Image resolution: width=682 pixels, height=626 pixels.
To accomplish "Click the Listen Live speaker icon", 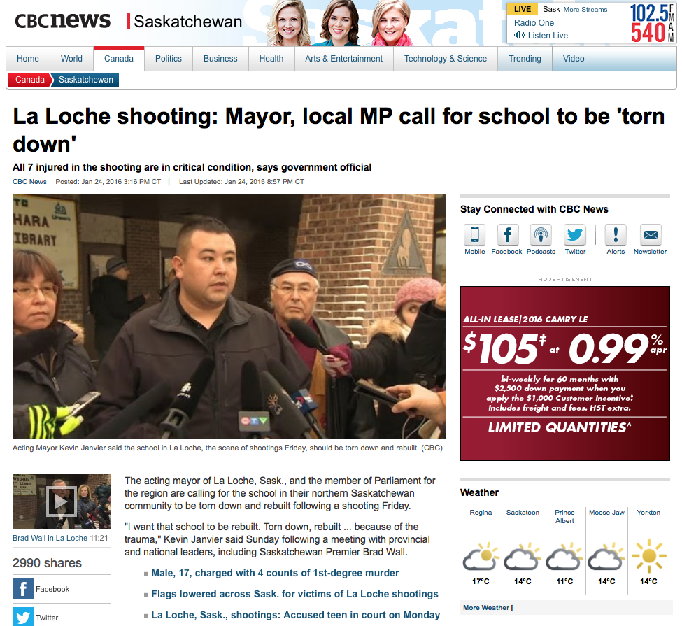I will coord(519,36).
